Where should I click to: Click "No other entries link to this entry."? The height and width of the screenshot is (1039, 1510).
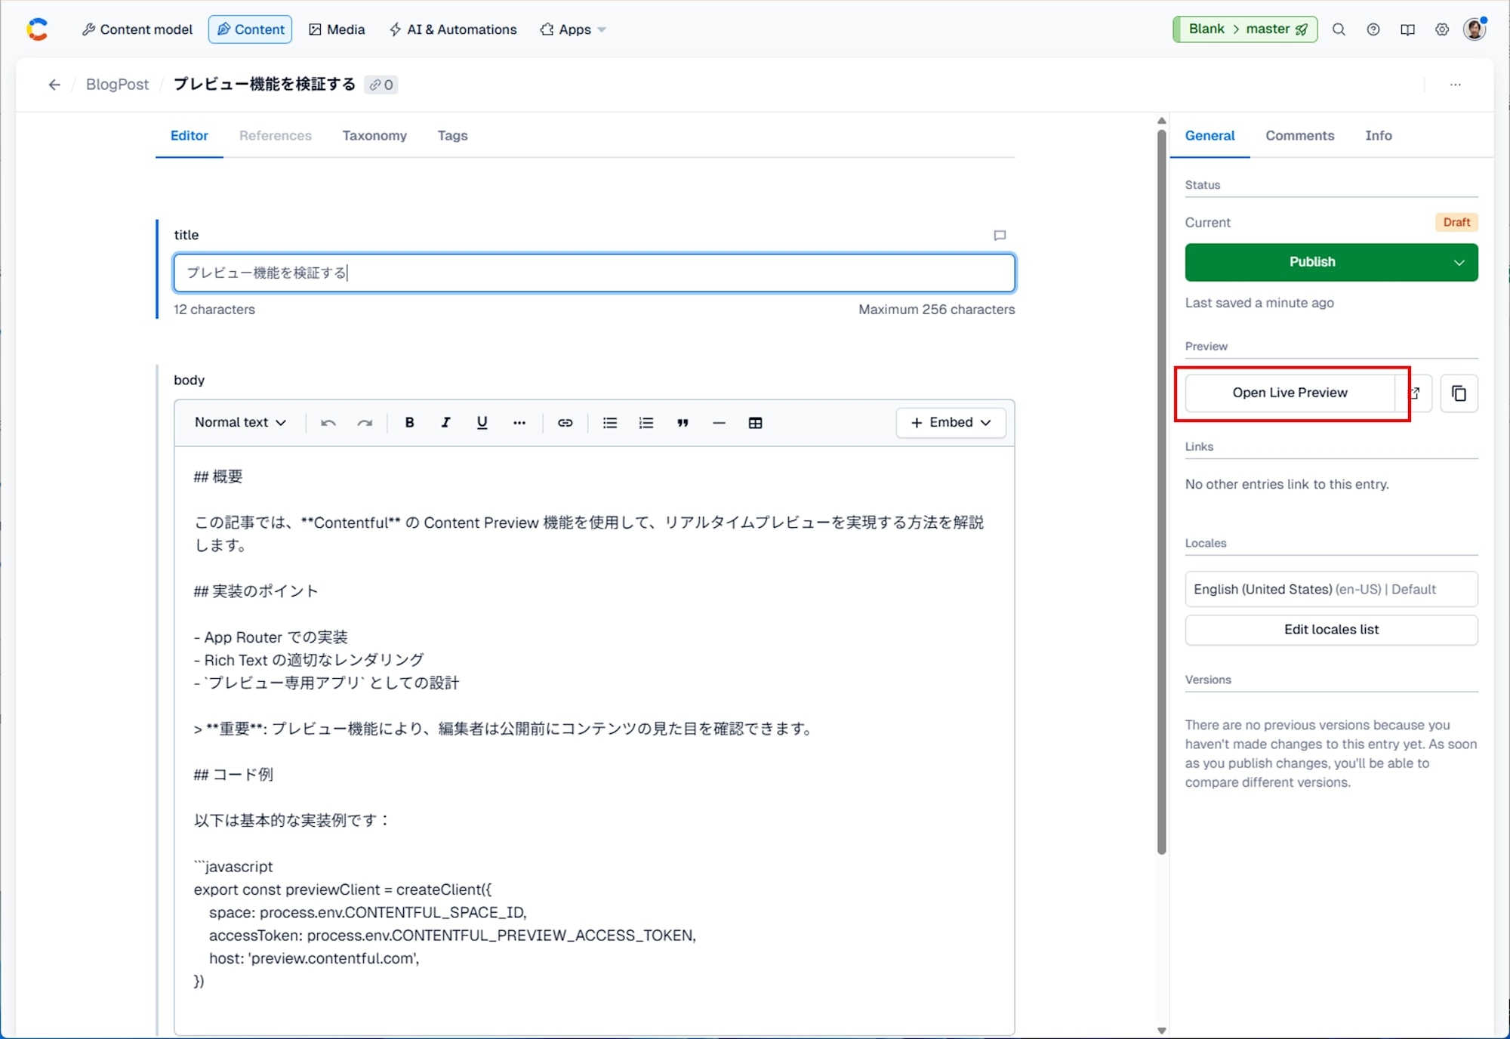coord(1287,485)
